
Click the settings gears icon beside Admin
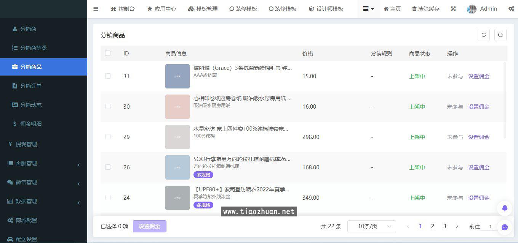tap(511, 9)
